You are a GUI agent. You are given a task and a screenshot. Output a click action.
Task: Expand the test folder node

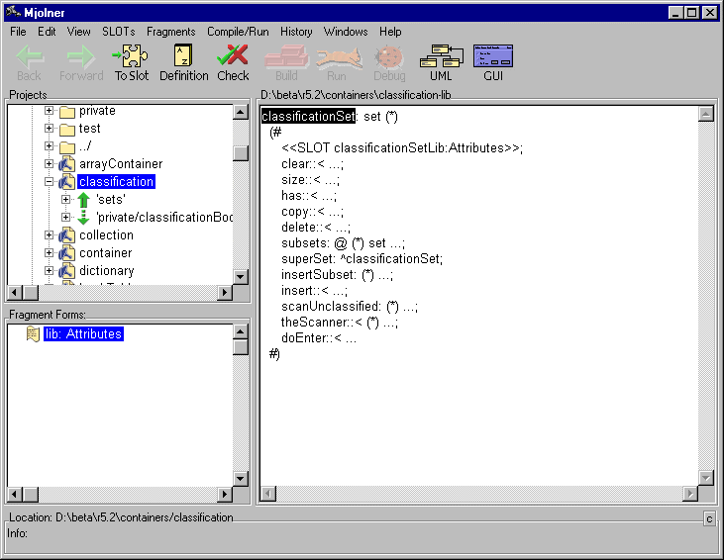pyautogui.click(x=50, y=129)
